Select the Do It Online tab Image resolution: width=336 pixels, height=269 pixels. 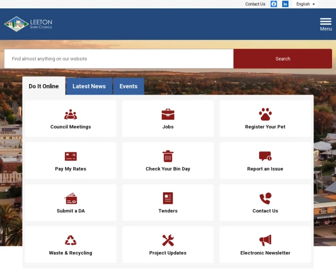pyautogui.click(x=44, y=86)
